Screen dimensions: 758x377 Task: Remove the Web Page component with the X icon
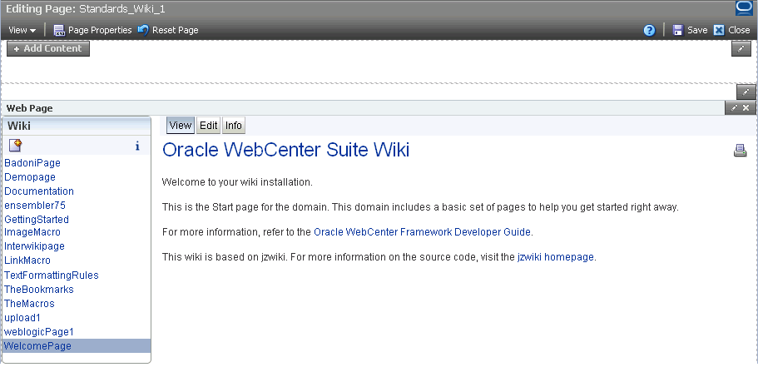(746, 108)
